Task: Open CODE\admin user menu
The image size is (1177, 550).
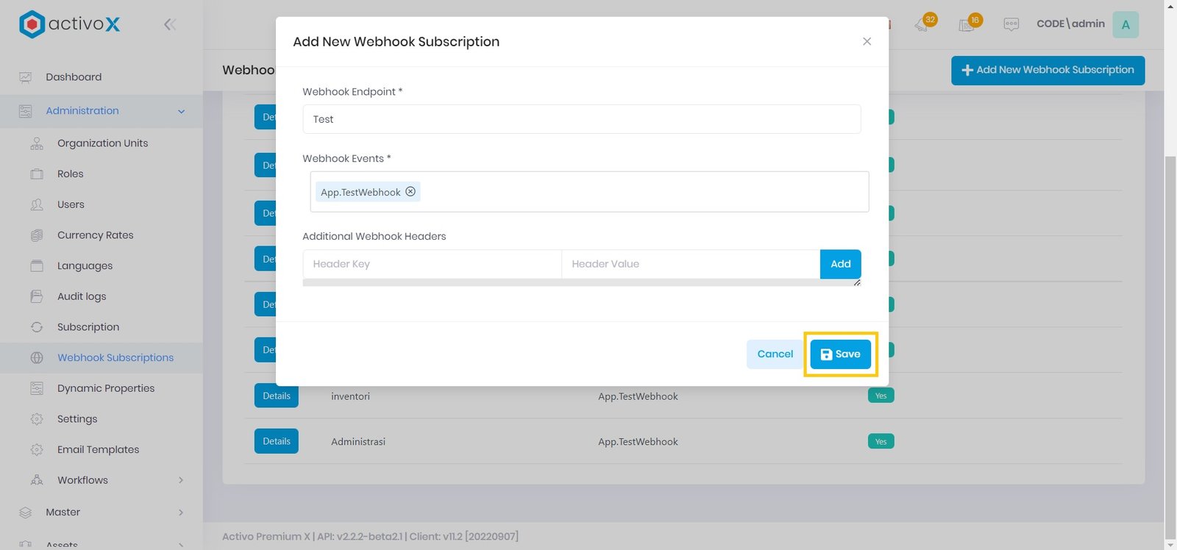Action: (1070, 24)
